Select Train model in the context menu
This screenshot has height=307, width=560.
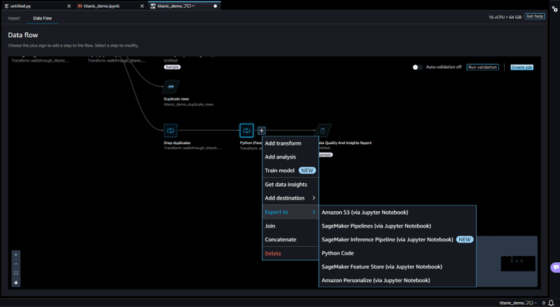tap(290, 170)
